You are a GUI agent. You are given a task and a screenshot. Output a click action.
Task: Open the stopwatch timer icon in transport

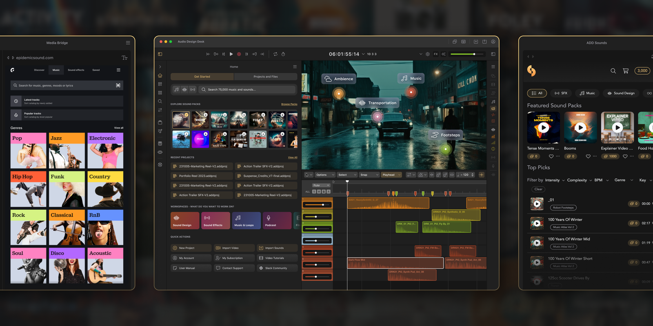point(283,54)
